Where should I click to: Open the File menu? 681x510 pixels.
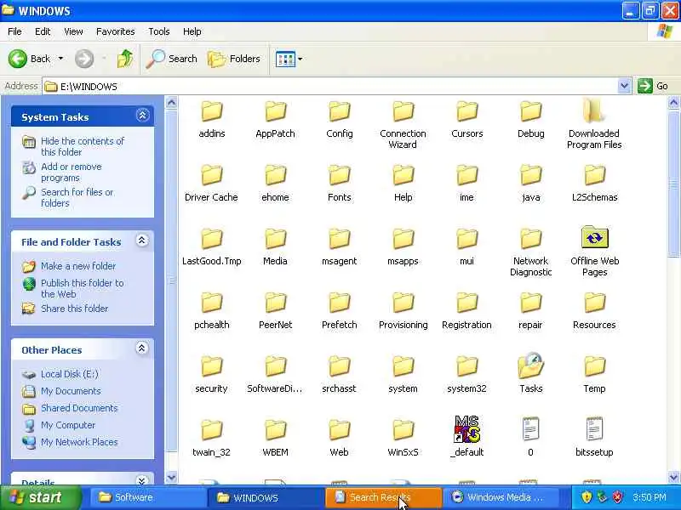point(14,31)
